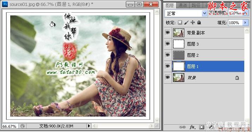Viewport: 252px width, 132px height.
Task: Enable lock image pixels brush icon
Action: (x=186, y=22)
